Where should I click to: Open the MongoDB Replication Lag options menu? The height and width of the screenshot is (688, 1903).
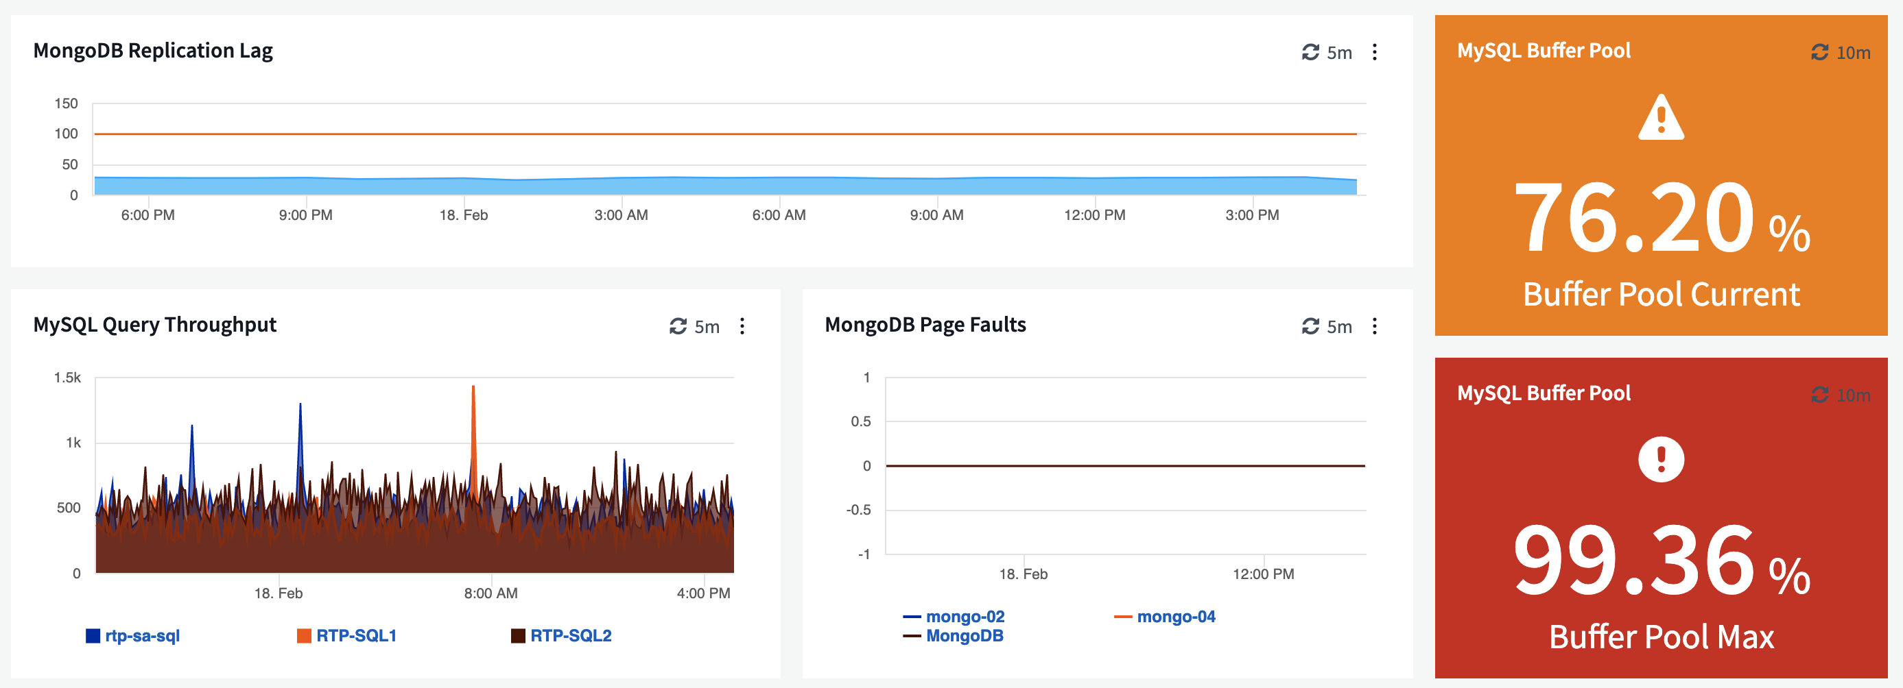click(1374, 52)
